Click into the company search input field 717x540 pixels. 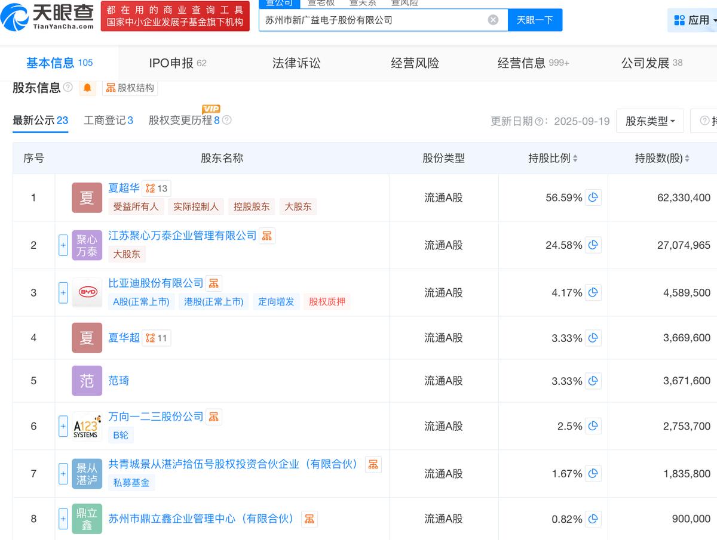tap(373, 20)
